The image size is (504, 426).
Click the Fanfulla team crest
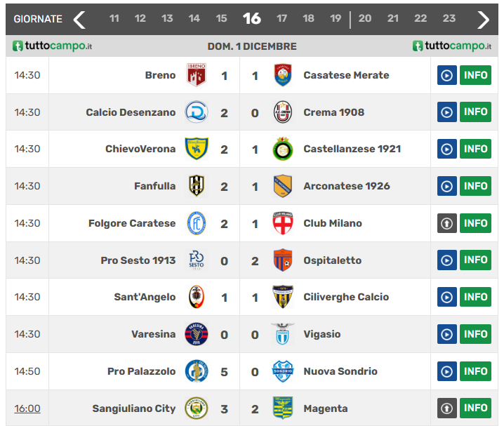click(196, 186)
